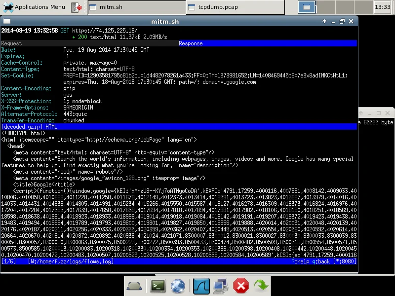Viewport: 395px width, 296px height.
Task: Open the display settings icon in the dock
Action: pyautogui.click(x=220, y=286)
